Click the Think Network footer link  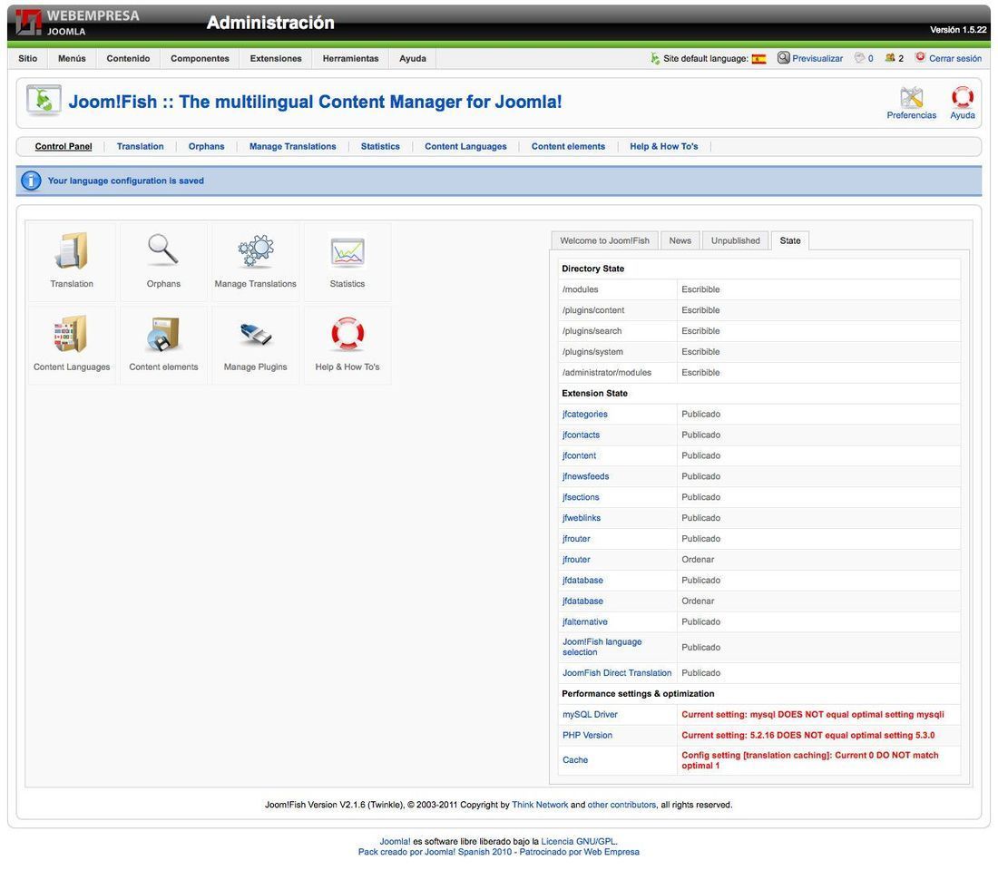point(540,805)
